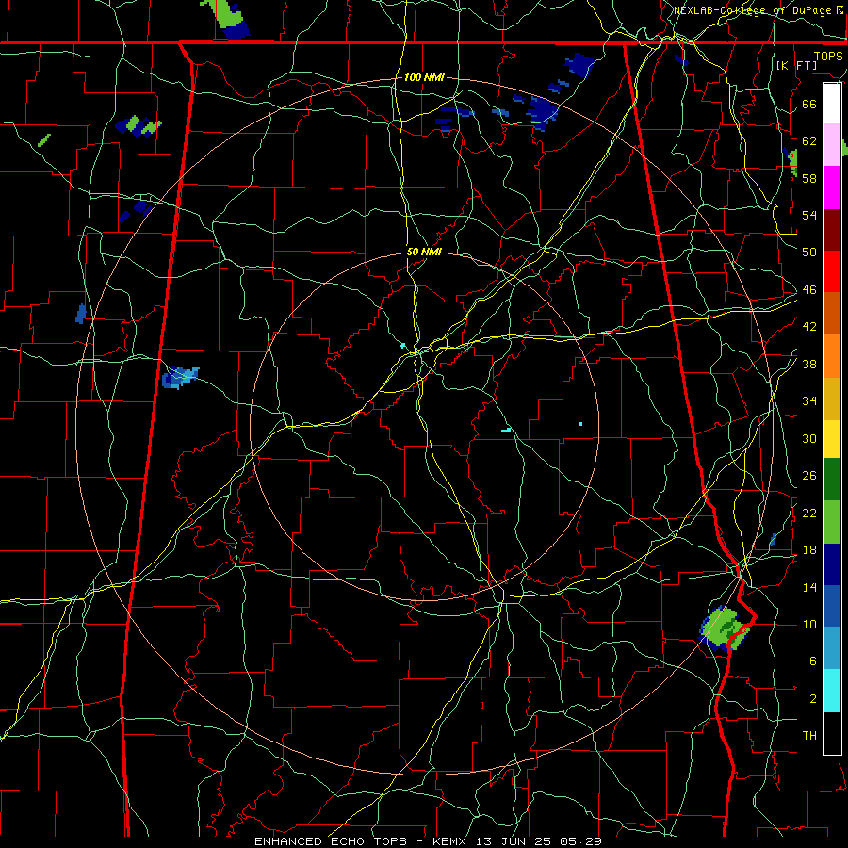Image resolution: width=848 pixels, height=848 pixels.
Task: Click legend value 22
Action: (809, 513)
